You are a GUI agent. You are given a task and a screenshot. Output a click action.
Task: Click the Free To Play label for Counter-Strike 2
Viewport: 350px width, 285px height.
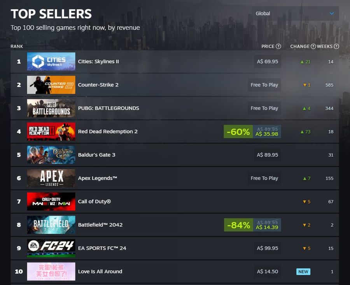click(x=264, y=85)
